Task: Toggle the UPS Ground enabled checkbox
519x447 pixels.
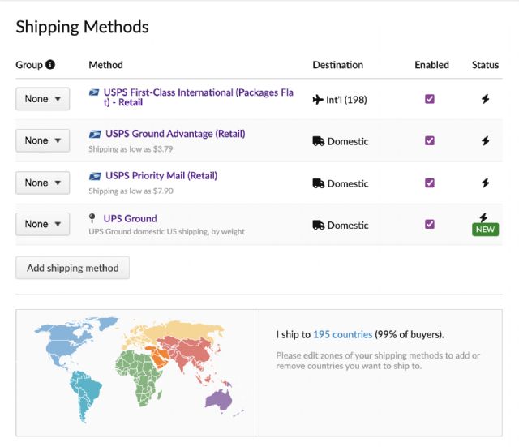Action: click(430, 224)
